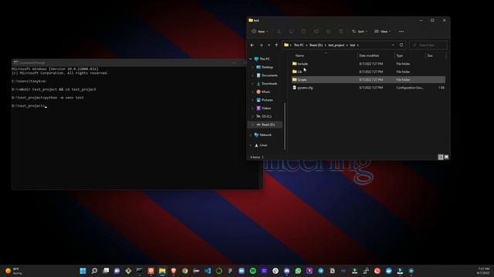The width and height of the screenshot is (494, 277).
Task: Click the Share icon in File Explorer toolbar
Action: tap(328, 32)
